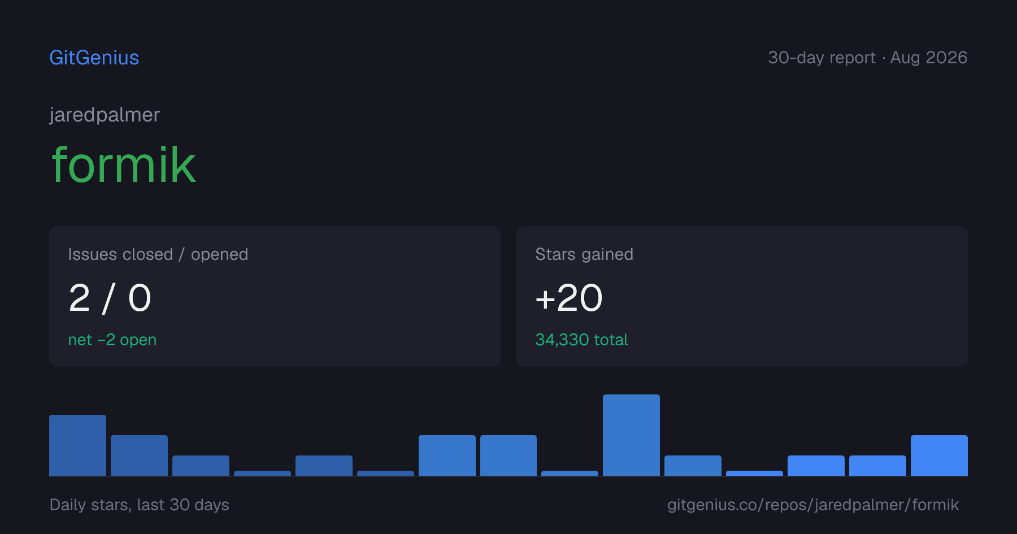1017x534 pixels.
Task: Click the 34,330 total stars text
Action: click(x=581, y=340)
